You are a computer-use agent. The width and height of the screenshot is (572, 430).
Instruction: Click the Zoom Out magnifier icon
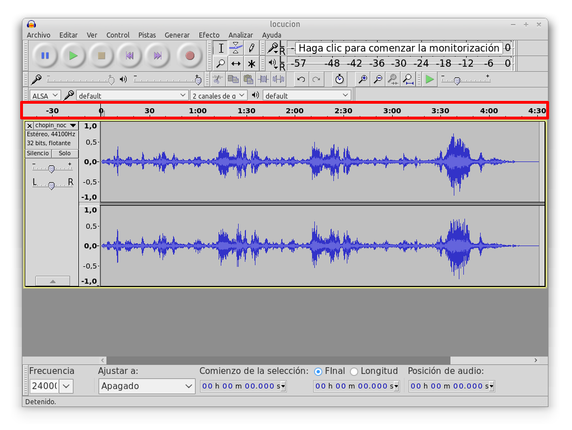click(x=378, y=79)
